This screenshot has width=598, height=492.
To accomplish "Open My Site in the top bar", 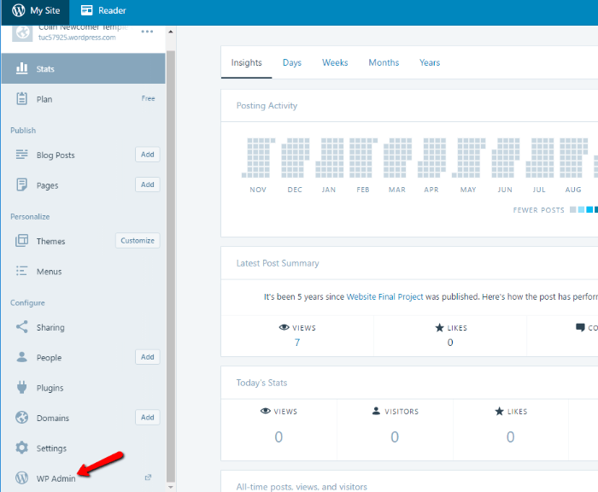I will [x=36, y=11].
